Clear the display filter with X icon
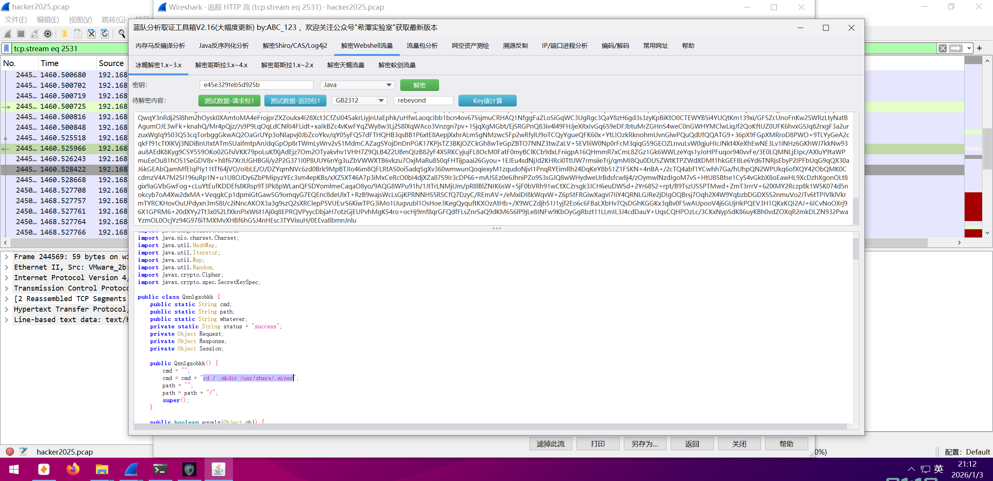 tap(942, 48)
